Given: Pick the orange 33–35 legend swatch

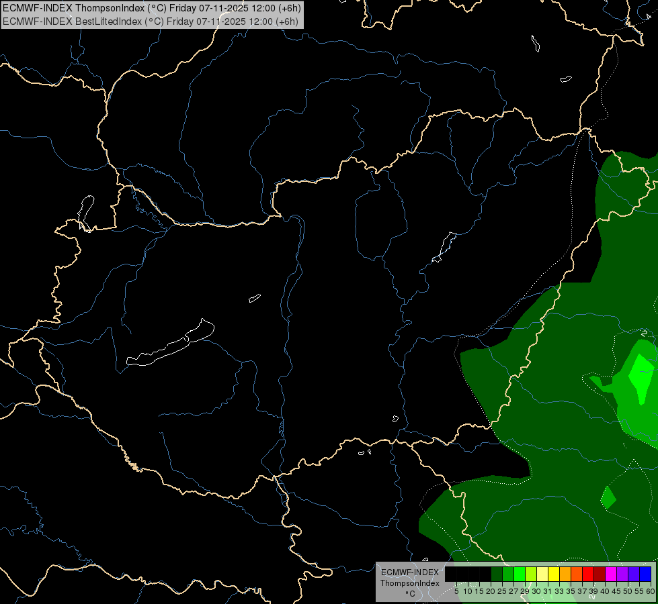Looking at the screenshot, I should coord(565,574).
